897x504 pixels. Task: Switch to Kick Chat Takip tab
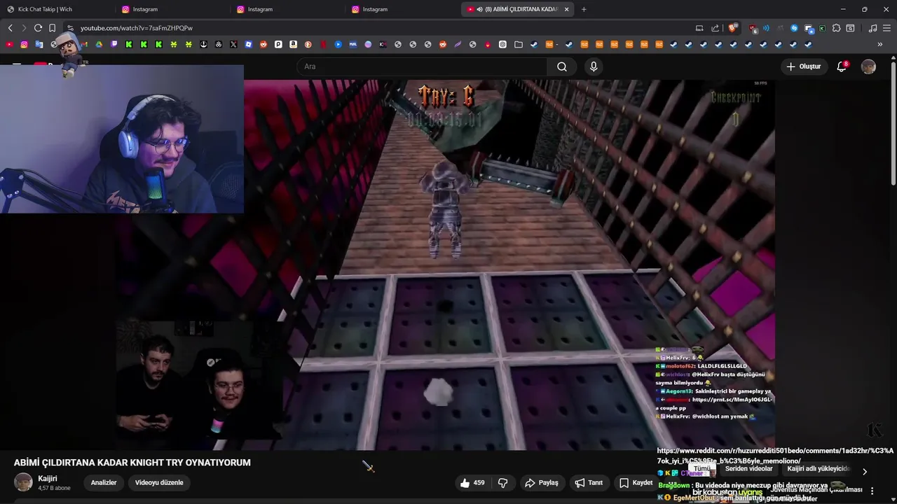pos(57,9)
